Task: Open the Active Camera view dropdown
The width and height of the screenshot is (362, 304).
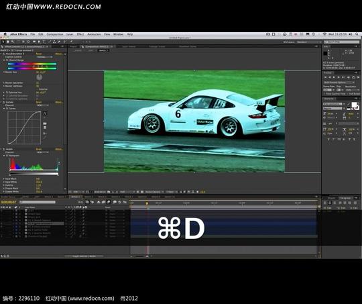Action: [x=154, y=192]
